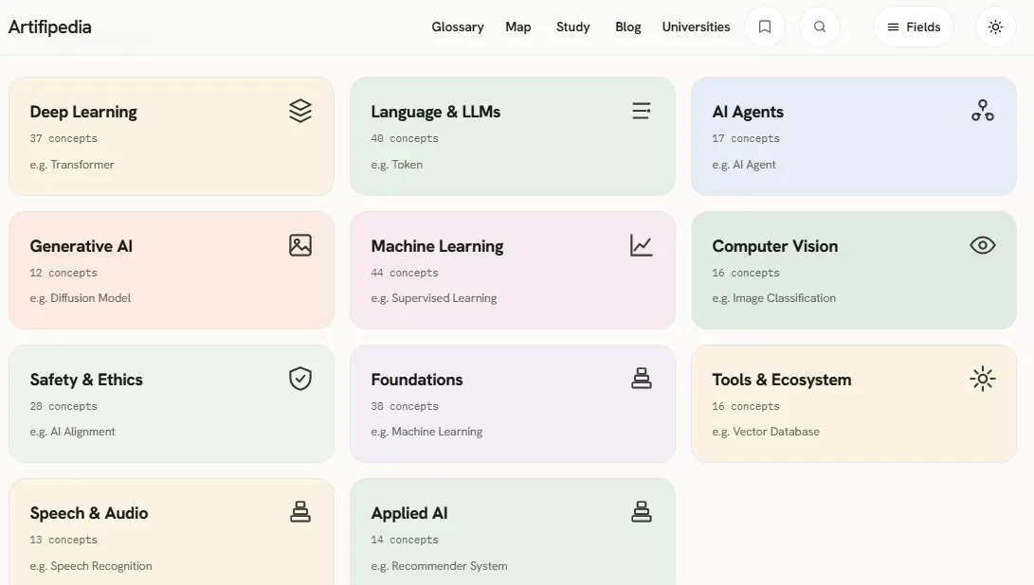Open the Generative AI card title

[x=82, y=246]
